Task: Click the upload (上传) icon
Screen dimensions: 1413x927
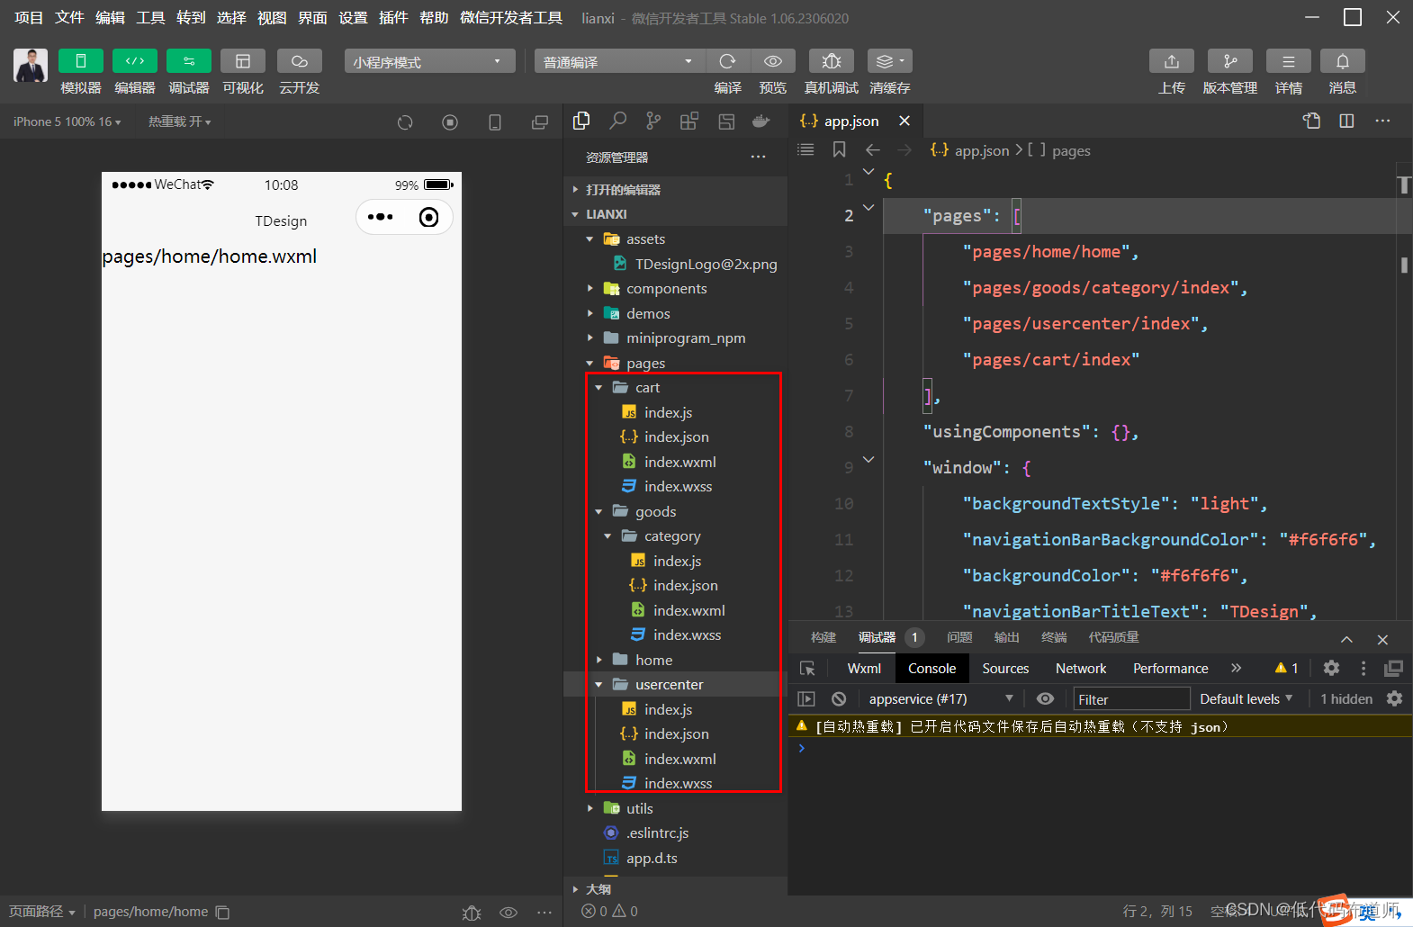Action: [x=1172, y=60]
